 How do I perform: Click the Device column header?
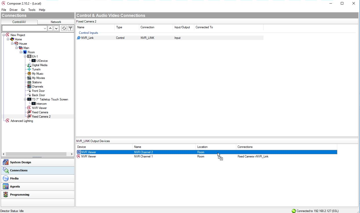104,147
